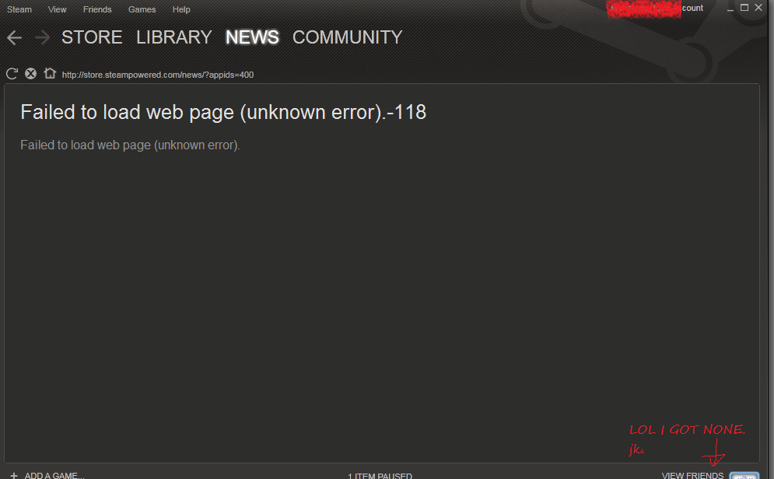Show downloads via 1 ITEM PAUSED
Screen dimensions: 774x479
380,475
